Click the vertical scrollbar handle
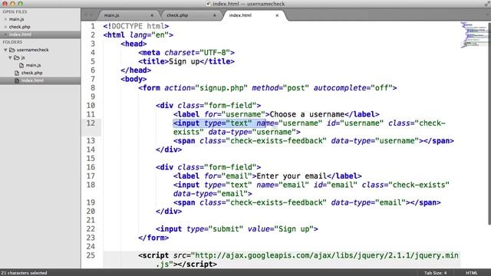Image resolution: width=491 pixels, height=276 pixels. coord(489,123)
